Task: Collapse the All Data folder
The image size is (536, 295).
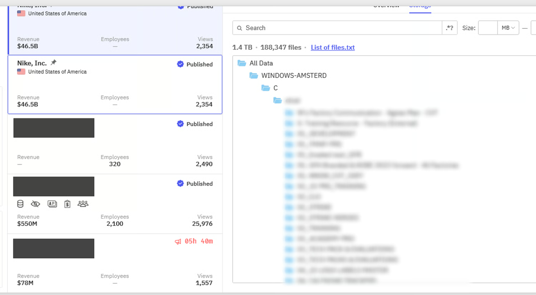Action: 242,63
